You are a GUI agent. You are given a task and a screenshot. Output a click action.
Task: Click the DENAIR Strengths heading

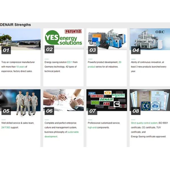click(x=16, y=25)
